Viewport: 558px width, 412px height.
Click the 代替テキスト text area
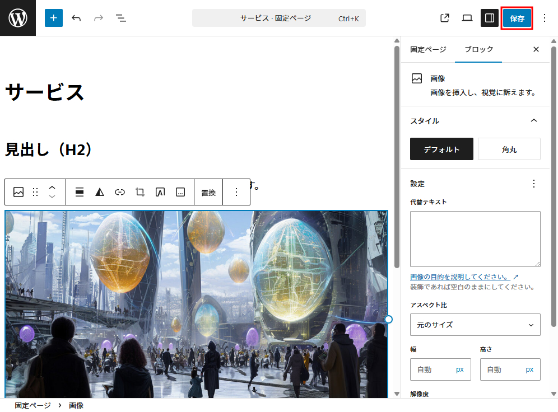475,238
